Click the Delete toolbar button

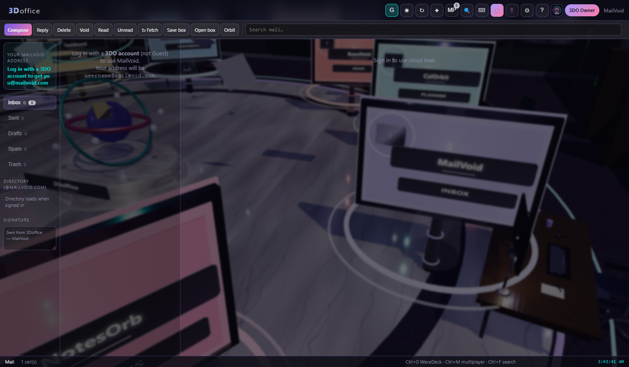coord(64,30)
